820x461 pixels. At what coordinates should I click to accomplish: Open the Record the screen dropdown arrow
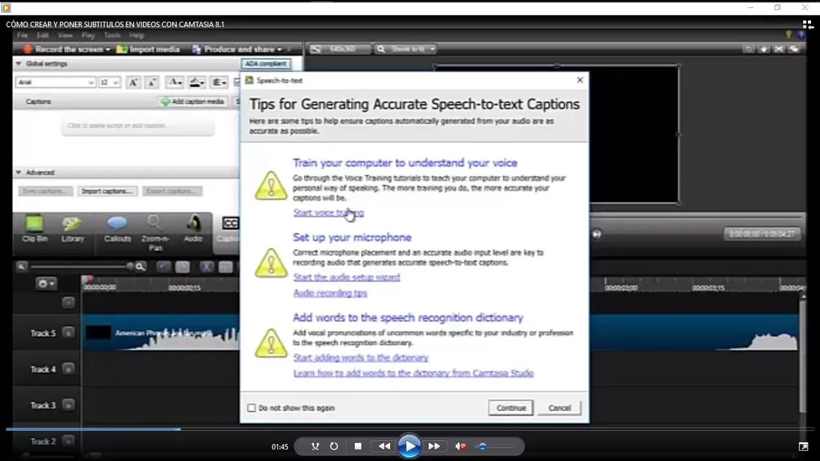(108, 50)
